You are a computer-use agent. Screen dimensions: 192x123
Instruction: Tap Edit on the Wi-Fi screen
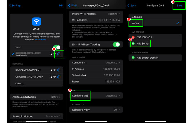pos(61,6)
